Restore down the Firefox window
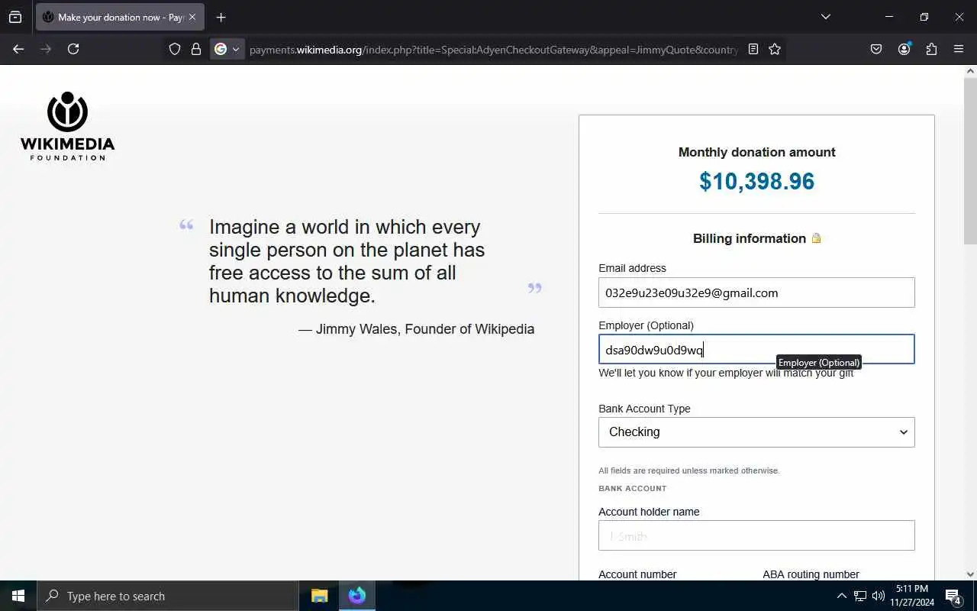 point(924,17)
